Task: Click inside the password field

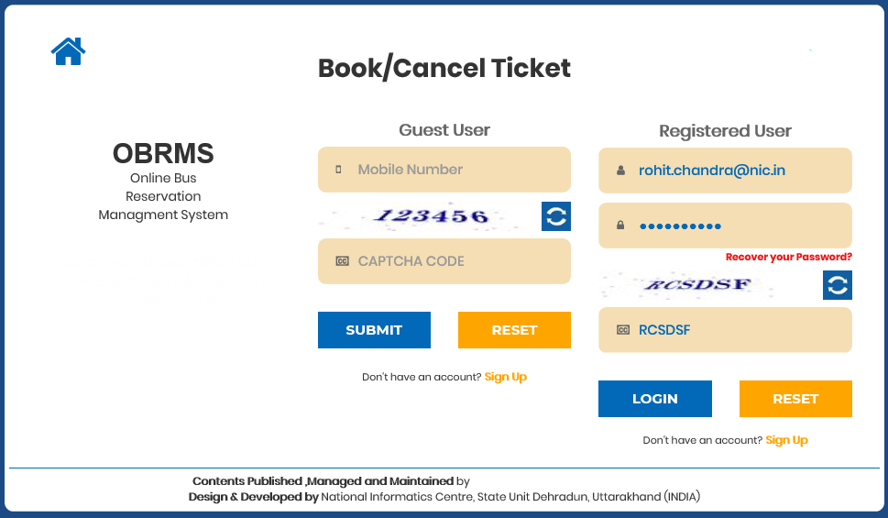Action: tap(733, 226)
